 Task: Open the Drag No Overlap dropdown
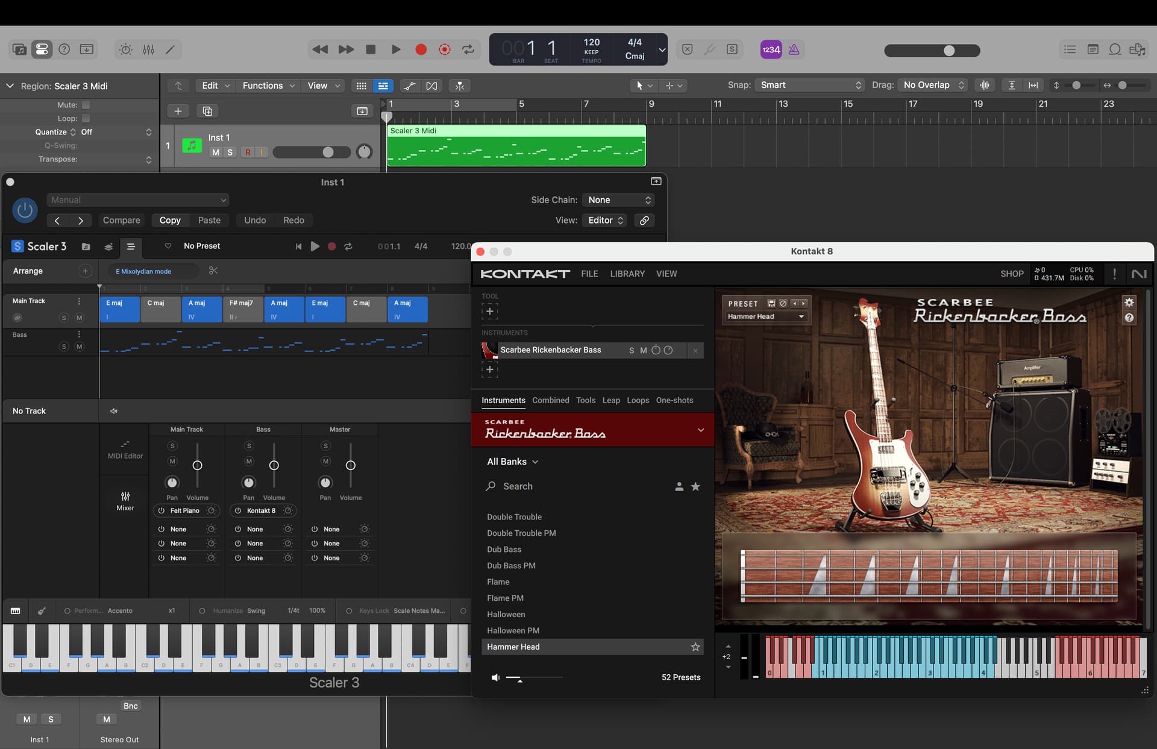click(x=933, y=85)
